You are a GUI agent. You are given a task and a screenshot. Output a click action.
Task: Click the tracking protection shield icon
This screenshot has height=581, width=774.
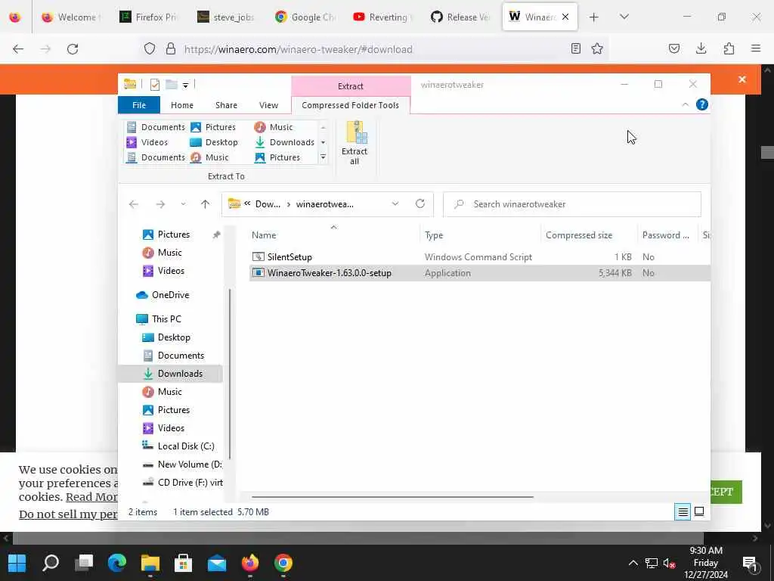[x=150, y=48]
